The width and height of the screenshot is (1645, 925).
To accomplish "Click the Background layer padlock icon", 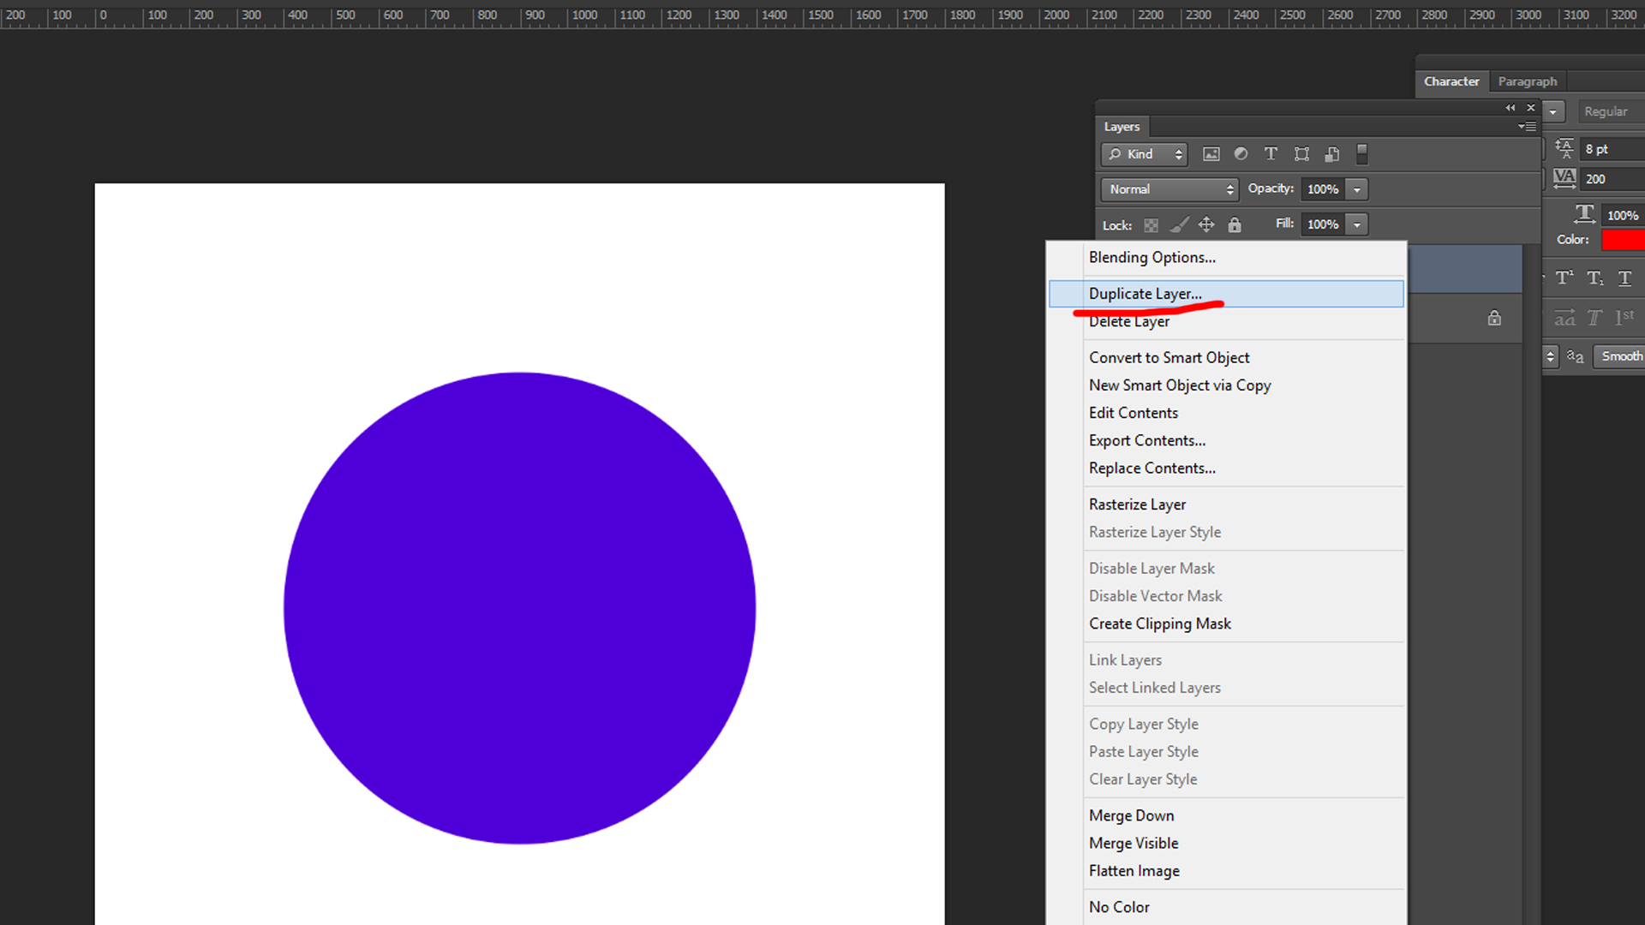I will coord(1494,318).
